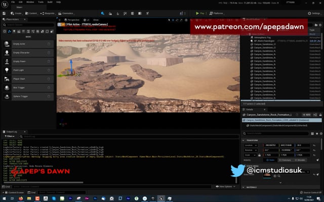Open viewport options hamburger menu
This screenshot has width=324, height=202.
(x=60, y=20)
